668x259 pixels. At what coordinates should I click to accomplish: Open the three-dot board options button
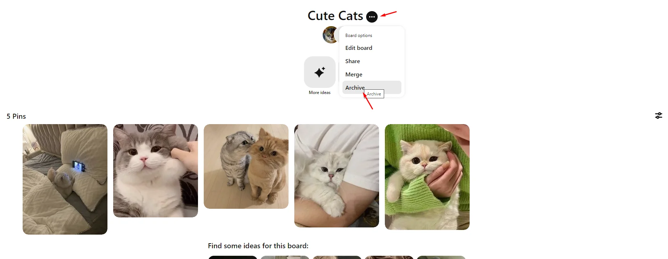372,17
